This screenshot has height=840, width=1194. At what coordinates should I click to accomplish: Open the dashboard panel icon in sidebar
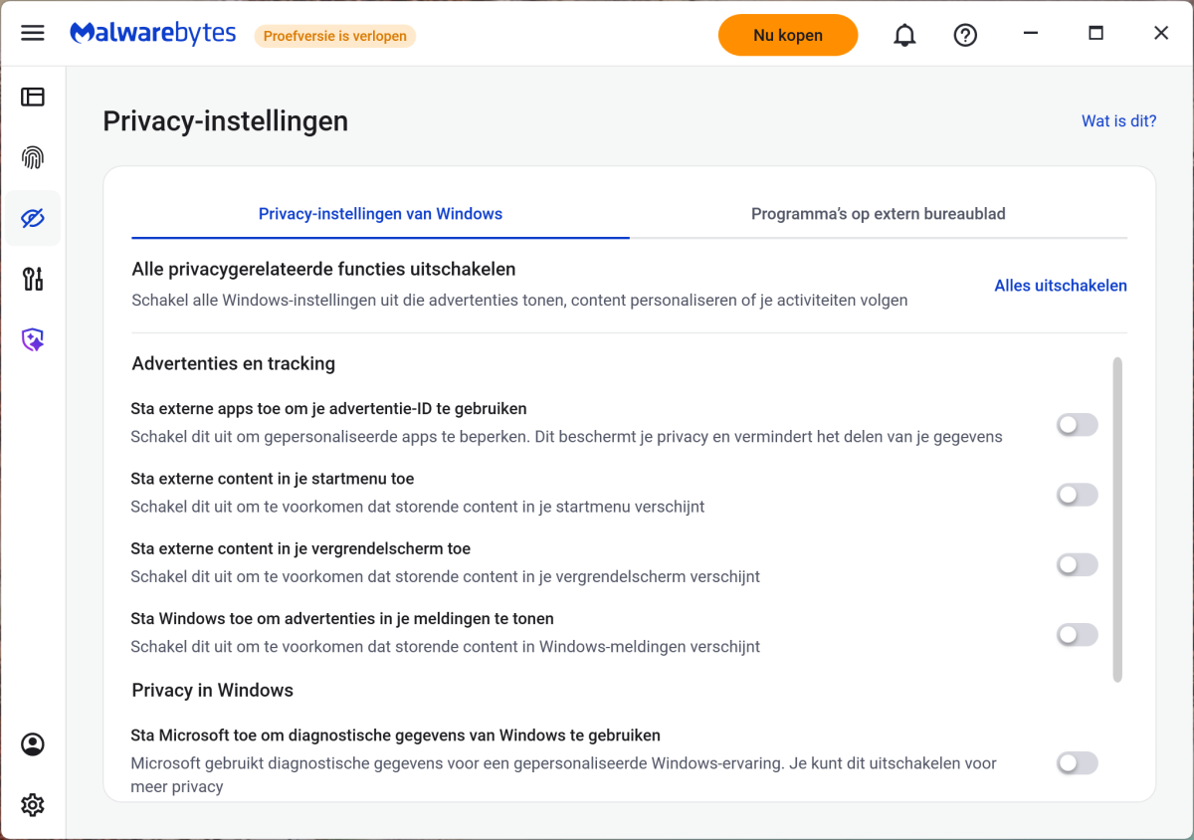tap(33, 97)
